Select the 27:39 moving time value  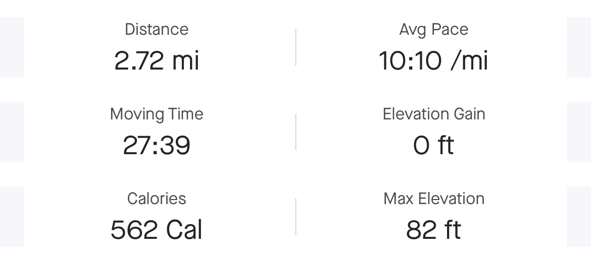click(x=157, y=145)
